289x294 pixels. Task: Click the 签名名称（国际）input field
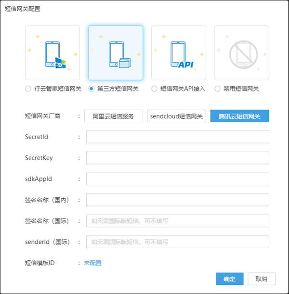[177, 221]
